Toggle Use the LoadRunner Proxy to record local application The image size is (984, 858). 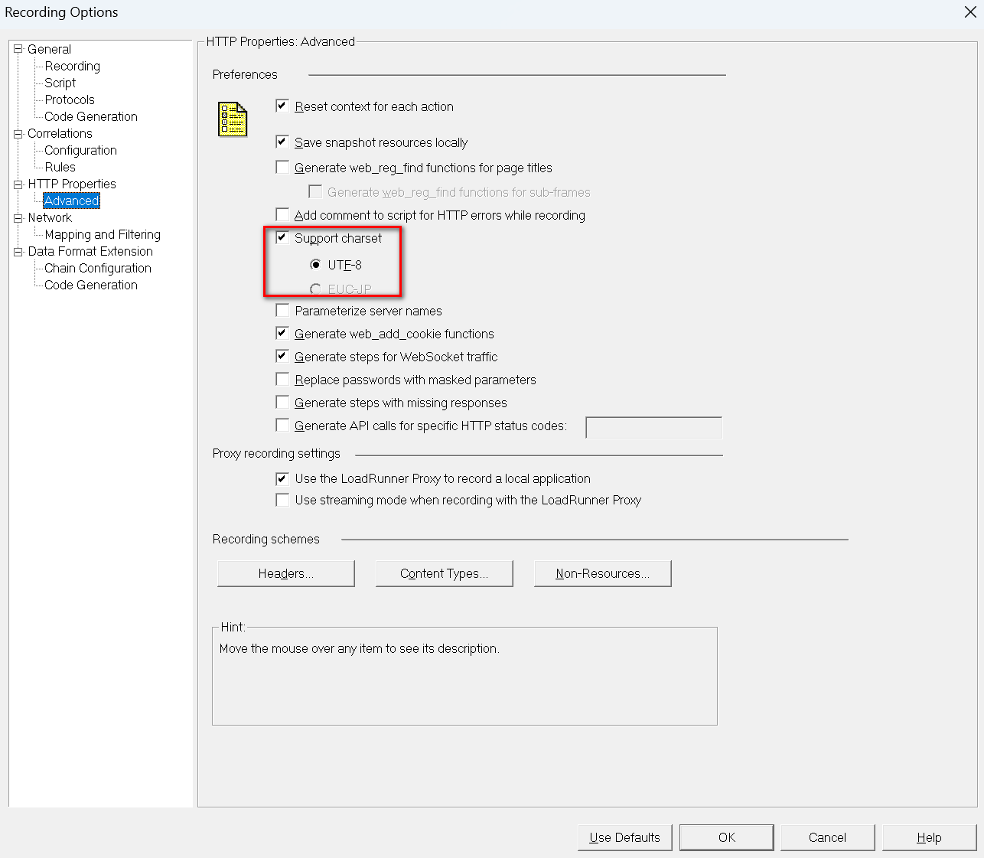point(282,478)
